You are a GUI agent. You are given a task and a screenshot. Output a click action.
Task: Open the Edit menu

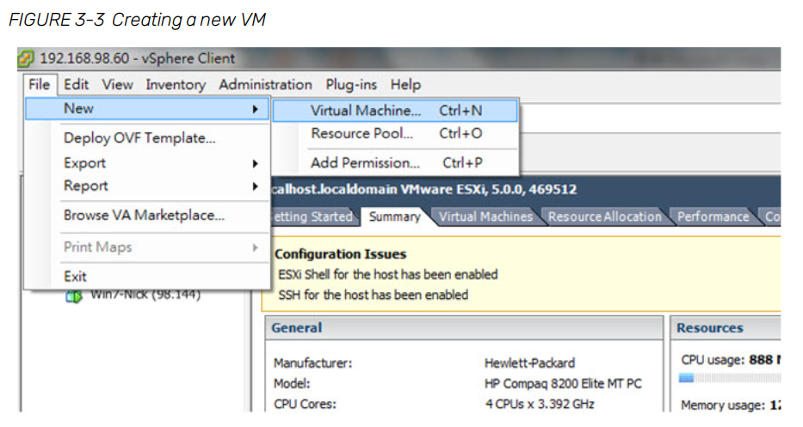76,84
